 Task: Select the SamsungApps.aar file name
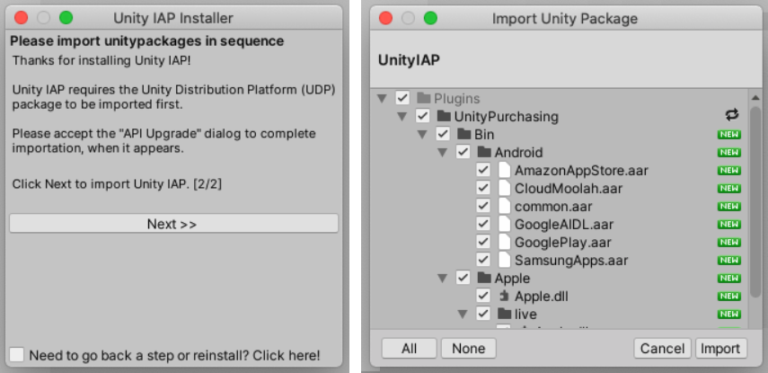point(571,260)
